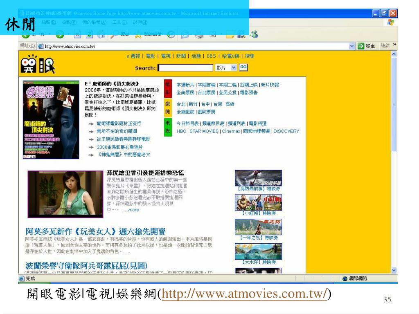Open the 本週新片 link
The image size is (419, 314).
[185, 85]
